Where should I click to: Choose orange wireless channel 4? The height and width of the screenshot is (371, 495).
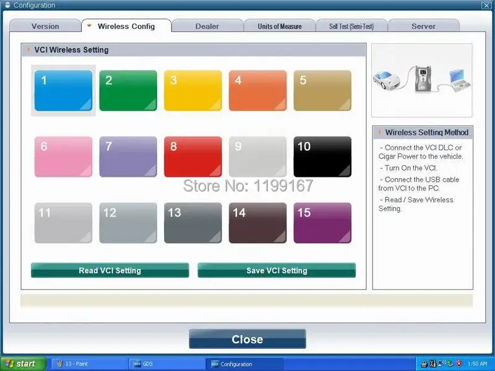click(x=257, y=90)
